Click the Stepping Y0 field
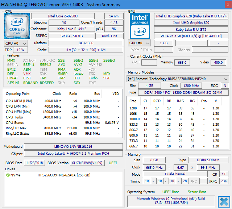The image size is (232, 209). click(64, 22)
